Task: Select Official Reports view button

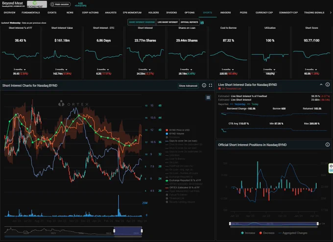Action: point(189,22)
